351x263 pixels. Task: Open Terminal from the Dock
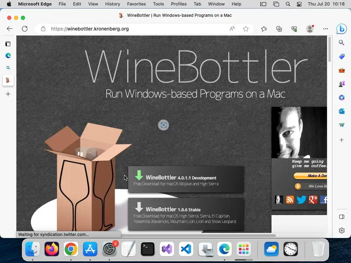[147, 249]
